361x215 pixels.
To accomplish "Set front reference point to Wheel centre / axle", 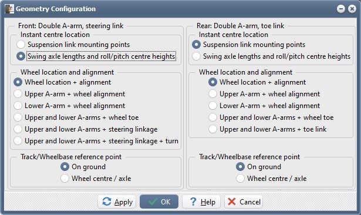I will pyautogui.click(x=96, y=179).
